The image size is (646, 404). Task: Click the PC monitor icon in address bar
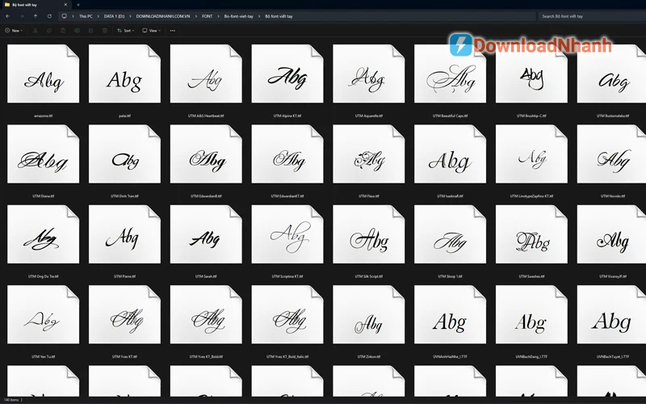tap(65, 16)
